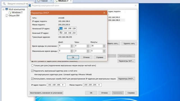The image size is (180, 101).
Task: Switch to the Главная tab
Action: click(44, 1)
